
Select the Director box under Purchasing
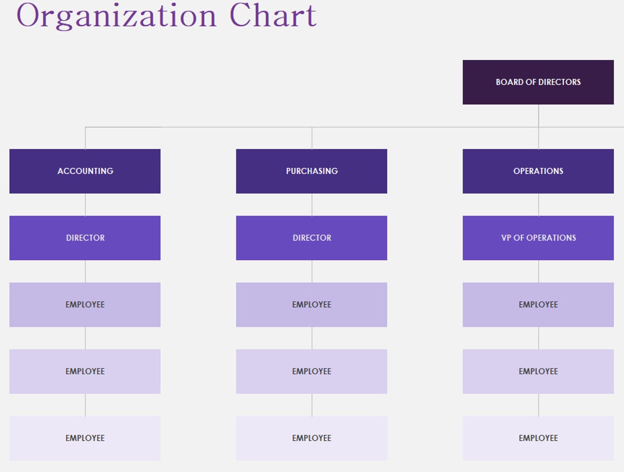(311, 237)
